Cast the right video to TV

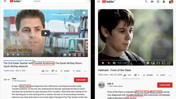[164, 63]
